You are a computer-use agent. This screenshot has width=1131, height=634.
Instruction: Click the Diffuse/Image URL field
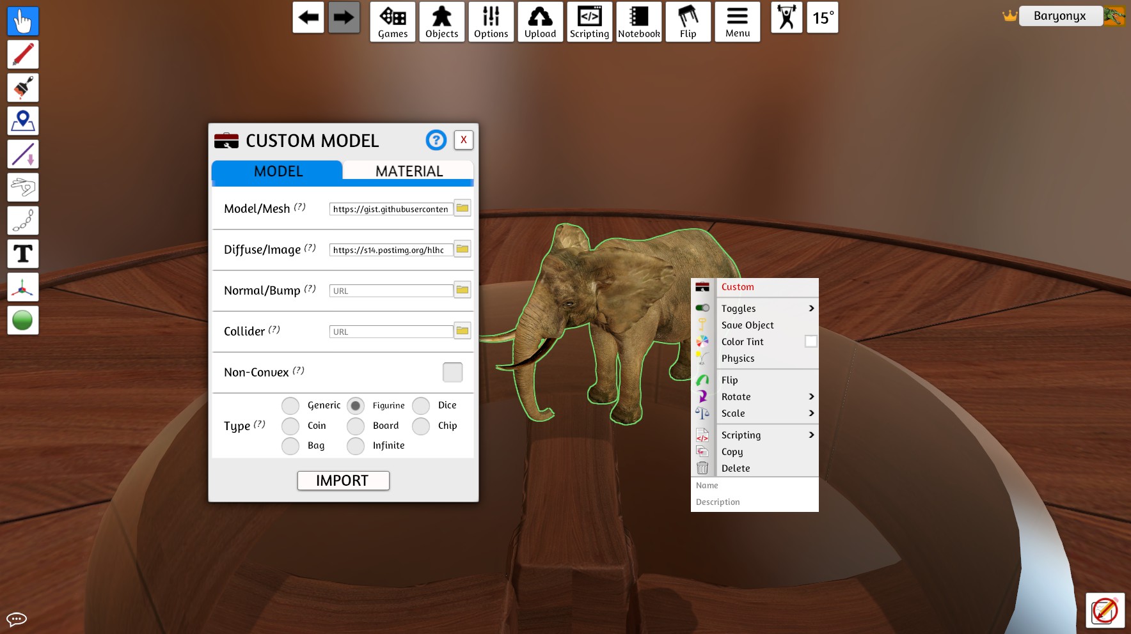click(x=391, y=250)
